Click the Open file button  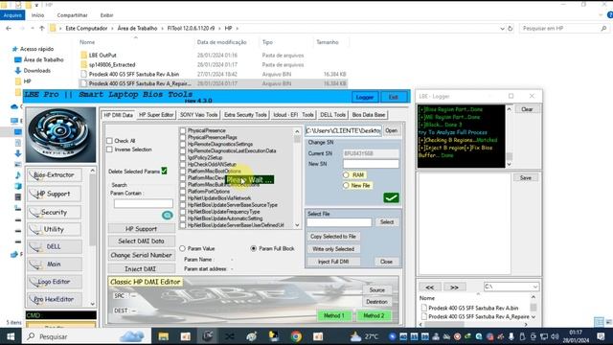(392, 130)
